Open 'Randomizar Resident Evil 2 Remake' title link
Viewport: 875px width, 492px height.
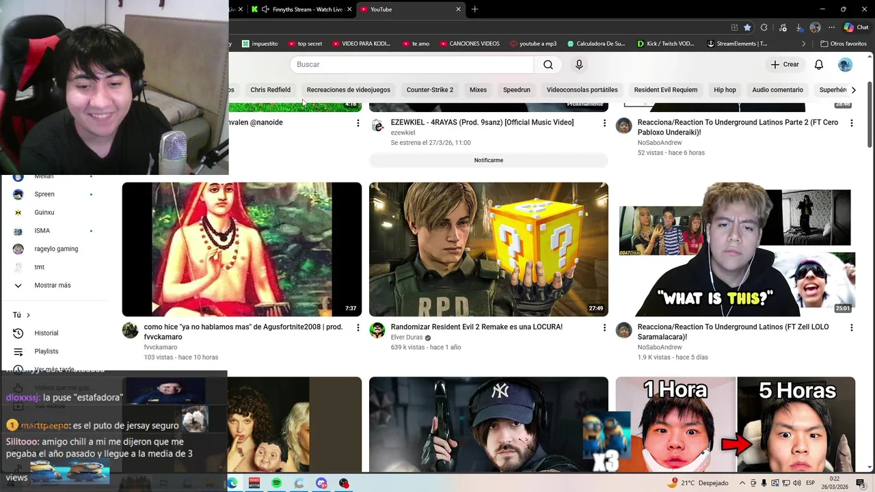pyautogui.click(x=476, y=327)
